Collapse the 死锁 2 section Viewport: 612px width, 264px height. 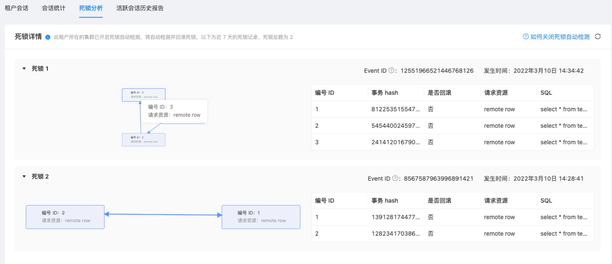click(x=24, y=176)
